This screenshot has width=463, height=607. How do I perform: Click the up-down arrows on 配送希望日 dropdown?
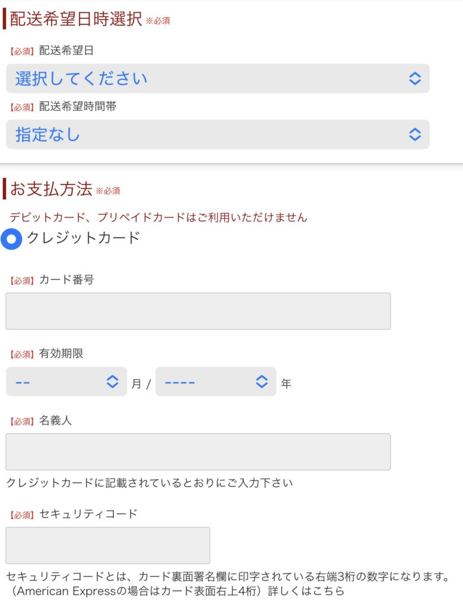pos(415,78)
